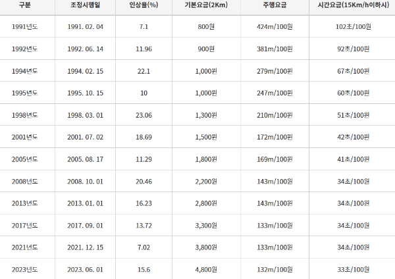395x279 pixels.
Task: Select the 2005년도 row label
Action: click(25, 159)
